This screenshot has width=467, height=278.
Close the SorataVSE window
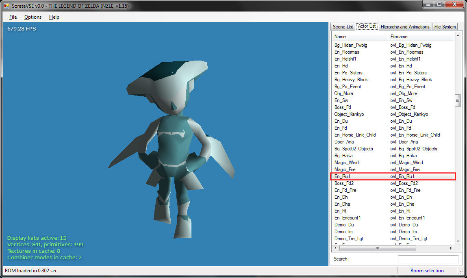pyautogui.click(x=454, y=4)
